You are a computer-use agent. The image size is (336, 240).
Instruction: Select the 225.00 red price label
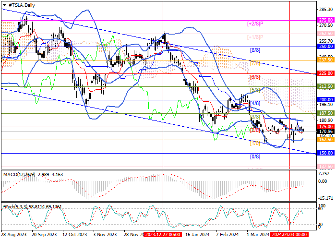pos(326,73)
